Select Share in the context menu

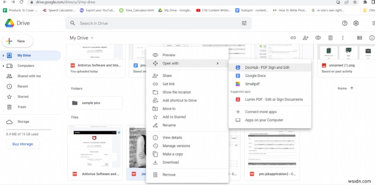[x=187, y=75]
